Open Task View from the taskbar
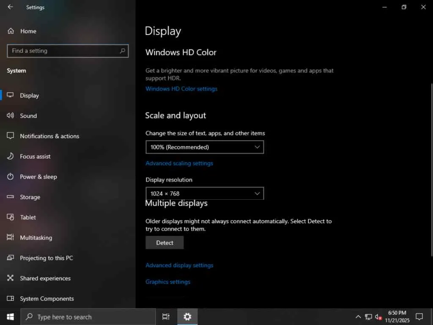 coord(166,317)
